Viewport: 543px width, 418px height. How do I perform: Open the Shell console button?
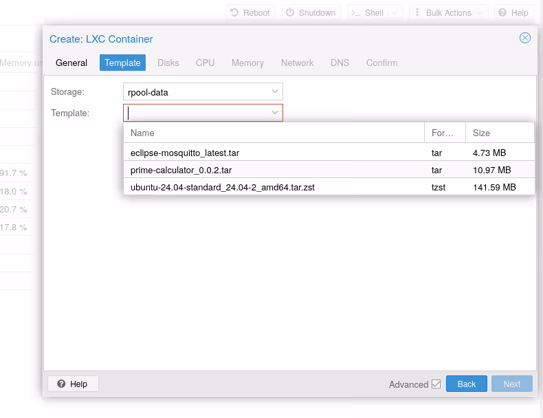[367, 12]
